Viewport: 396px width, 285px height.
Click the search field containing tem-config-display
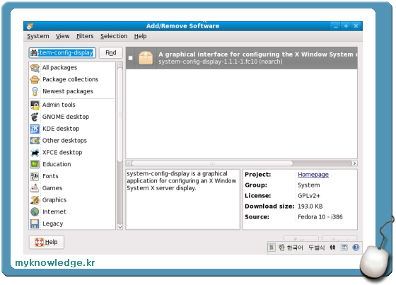pos(62,53)
